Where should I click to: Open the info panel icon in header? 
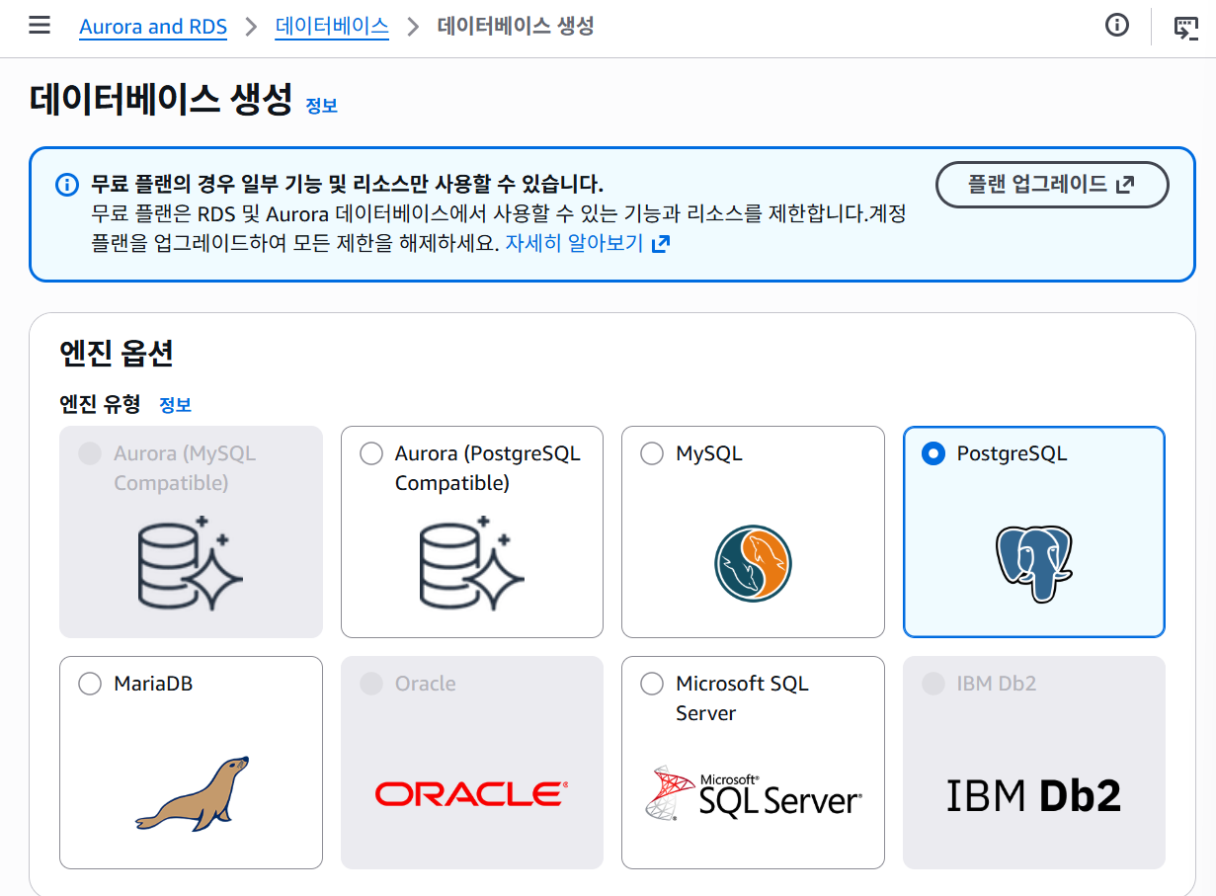(x=1117, y=26)
